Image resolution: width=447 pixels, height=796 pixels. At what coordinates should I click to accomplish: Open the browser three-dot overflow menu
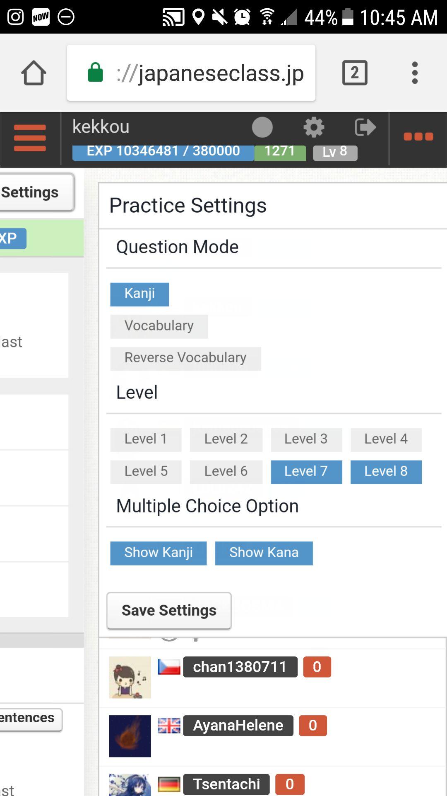pyautogui.click(x=415, y=73)
